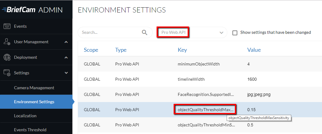Open Events Threshold from the sidebar
This screenshot has width=322, height=134.
point(30,130)
